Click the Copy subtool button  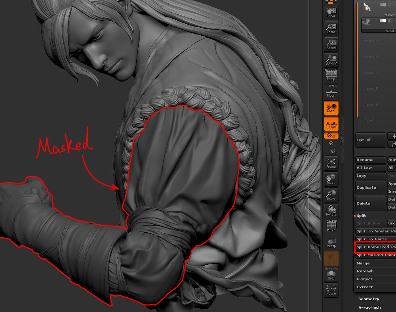(371, 176)
